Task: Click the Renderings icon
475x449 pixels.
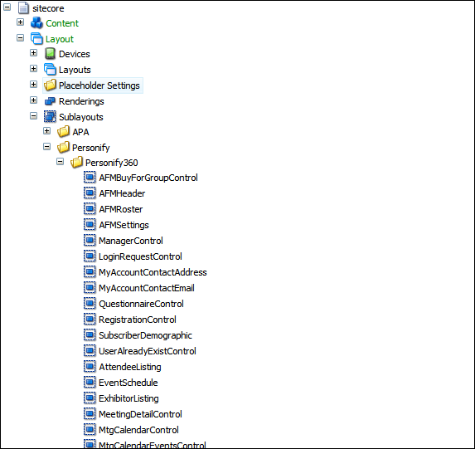Action: pyautogui.click(x=50, y=101)
